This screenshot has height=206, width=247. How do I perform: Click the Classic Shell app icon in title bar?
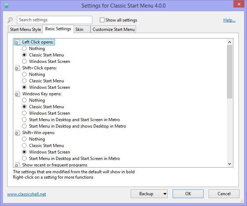click(x=6, y=5)
